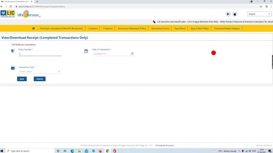Viewport: 273px width, 153px height.
Task: Go to the Home icon in yellow navbar
Action: (x=33, y=28)
